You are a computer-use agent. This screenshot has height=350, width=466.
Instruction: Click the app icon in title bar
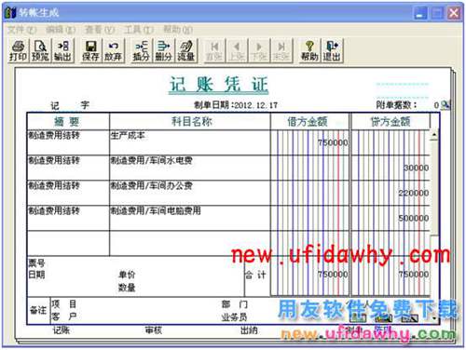click(10, 13)
